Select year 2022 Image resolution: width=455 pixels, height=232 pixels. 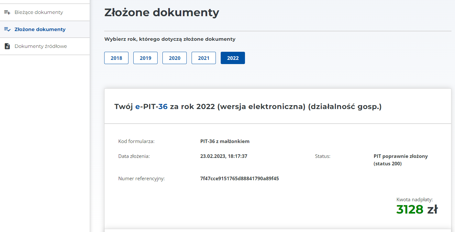pyautogui.click(x=233, y=58)
